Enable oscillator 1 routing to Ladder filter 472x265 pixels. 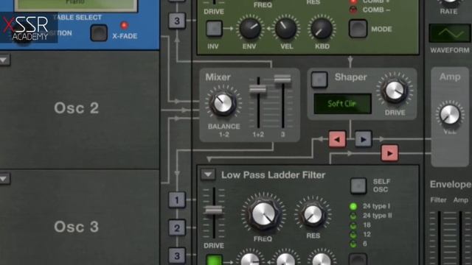pos(177,200)
